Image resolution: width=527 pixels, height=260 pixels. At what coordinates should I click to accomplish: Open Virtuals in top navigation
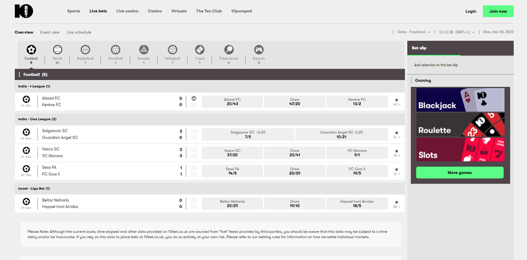click(x=179, y=11)
